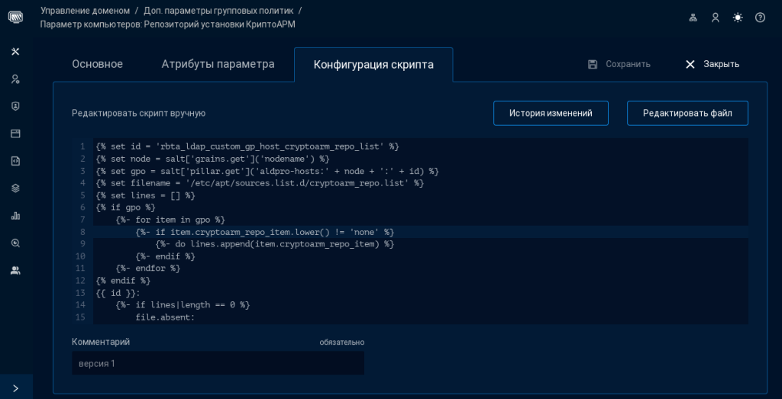
Task: Open the user profile icon in header
Action: pos(716,18)
